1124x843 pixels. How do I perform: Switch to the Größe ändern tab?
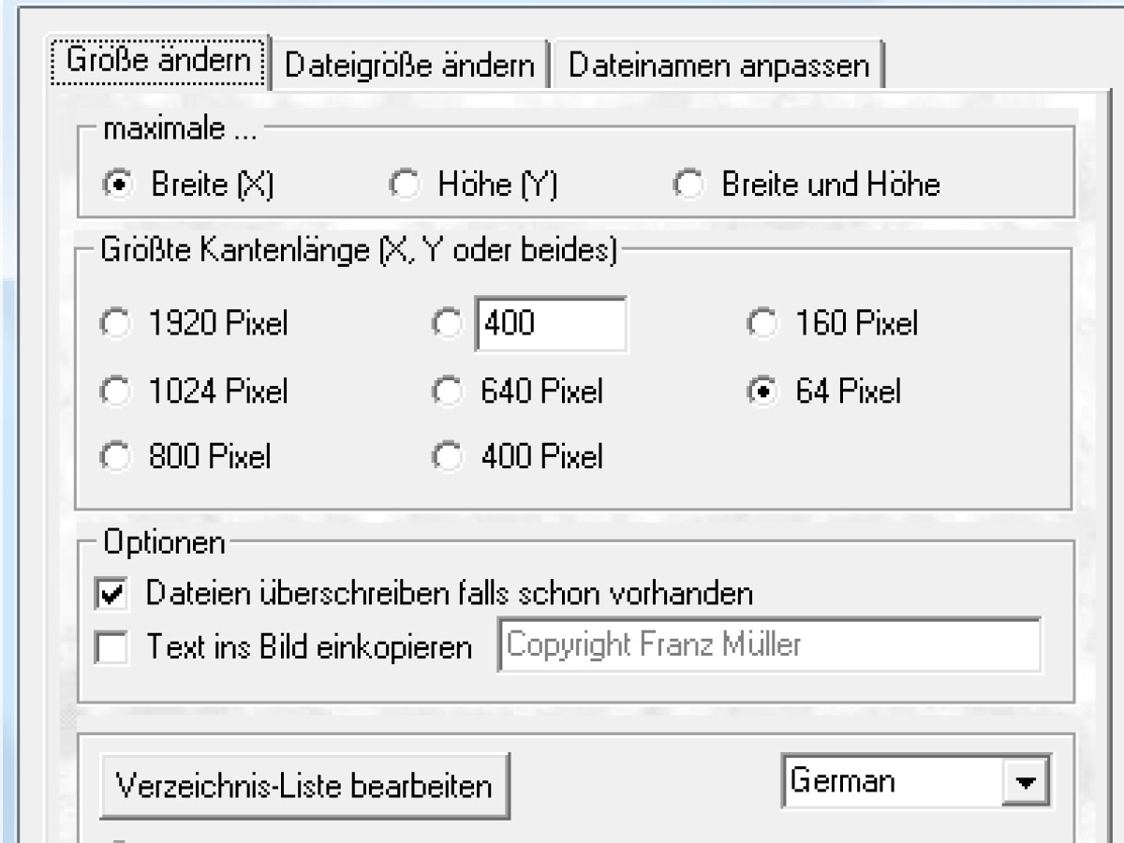(157, 63)
